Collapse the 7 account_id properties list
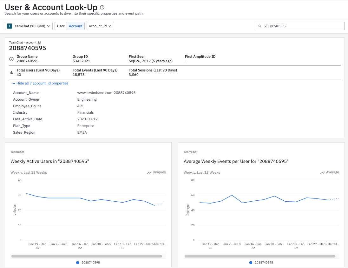This screenshot has height=268, width=348. pos(42,83)
